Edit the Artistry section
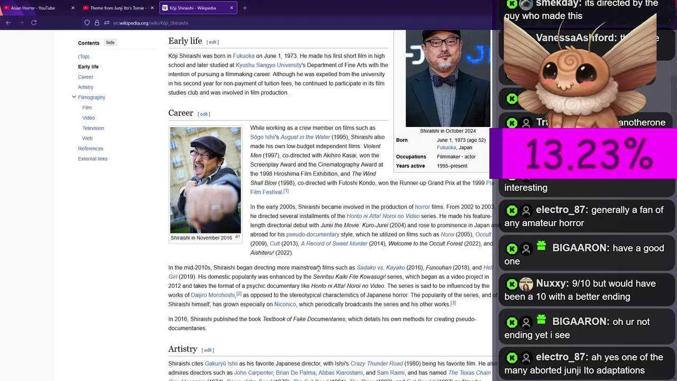Screen dimensions: 677x381 [208, 350]
